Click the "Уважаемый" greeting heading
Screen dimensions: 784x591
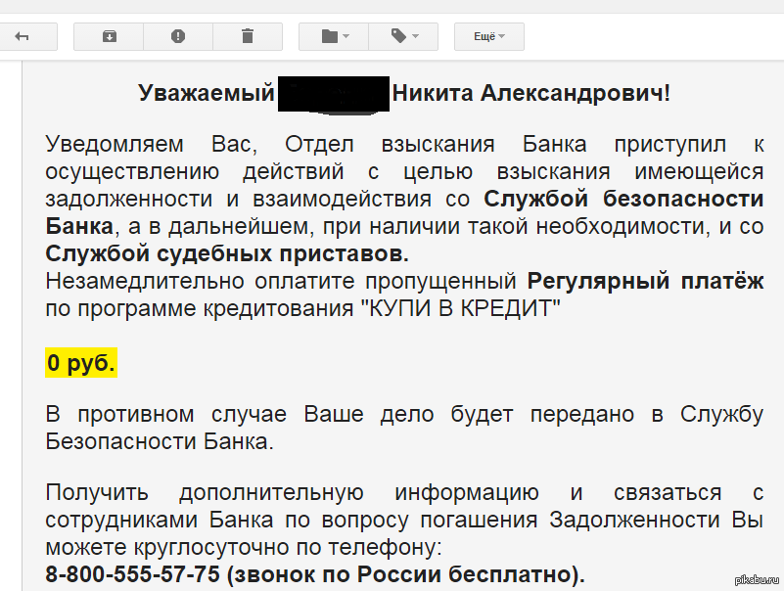point(207,93)
